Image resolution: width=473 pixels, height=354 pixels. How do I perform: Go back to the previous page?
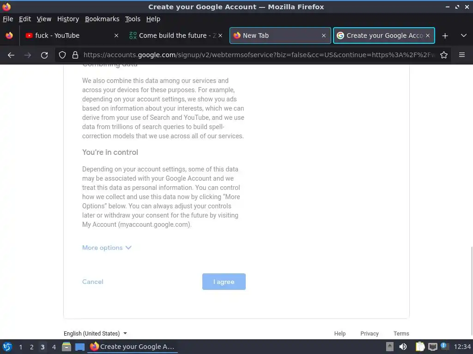click(x=11, y=55)
